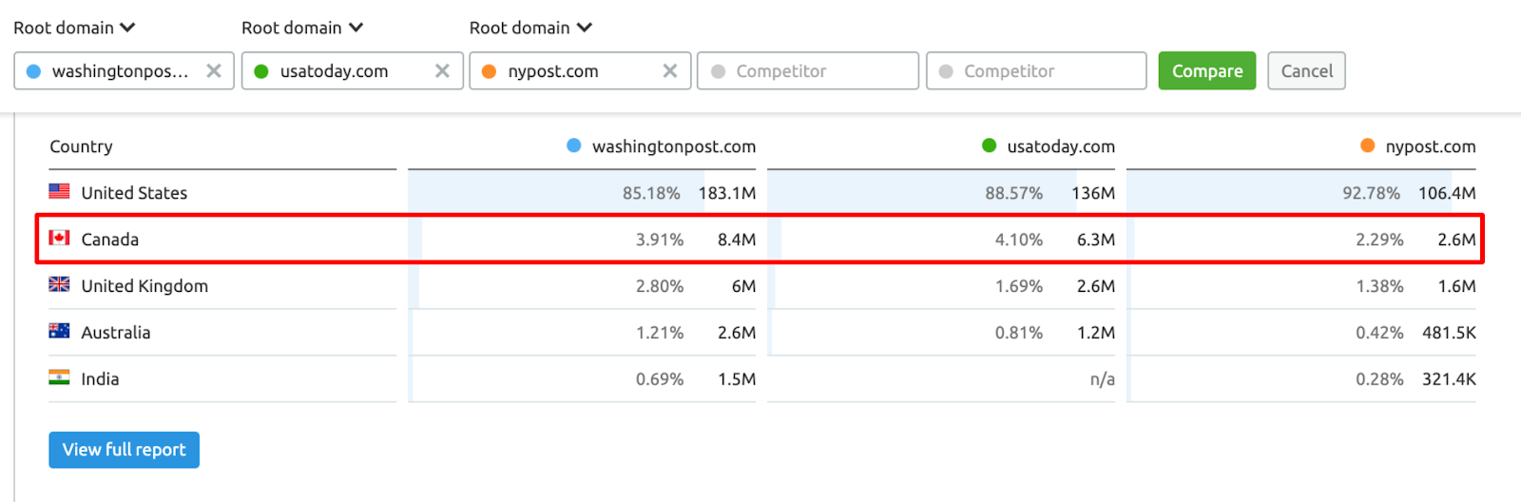Cancel the competitor comparison

pyautogui.click(x=1306, y=71)
